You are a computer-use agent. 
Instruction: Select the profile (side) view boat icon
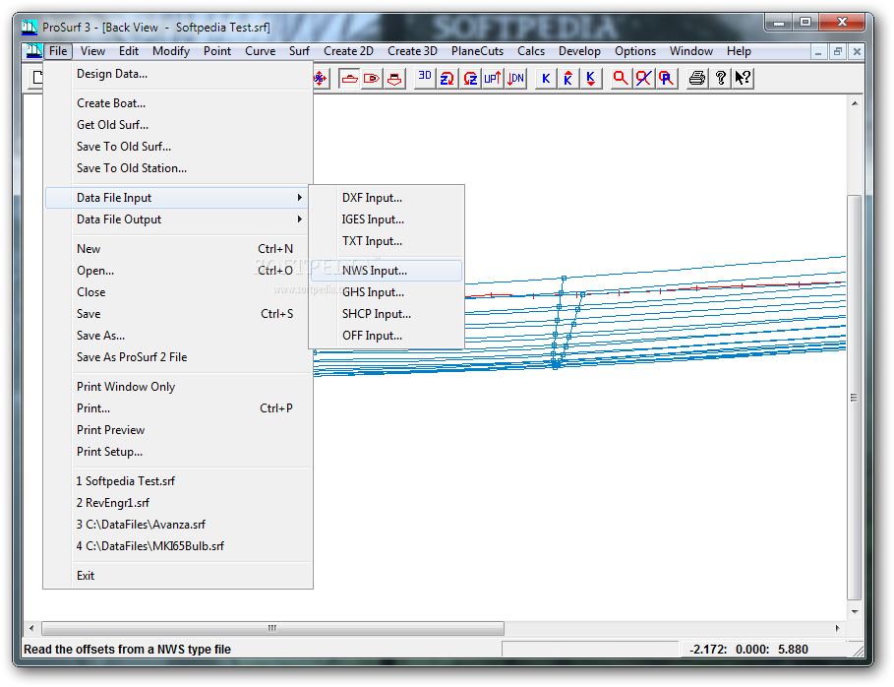tap(349, 78)
